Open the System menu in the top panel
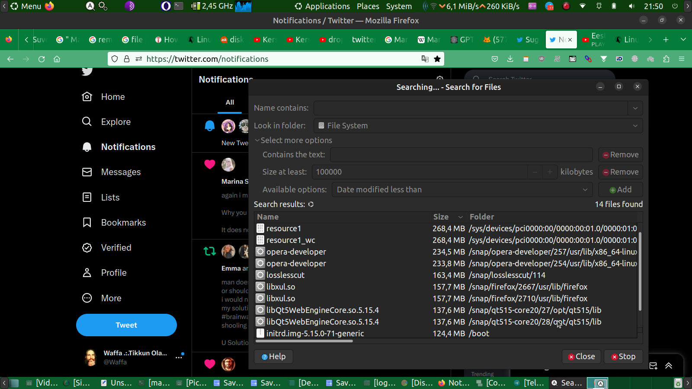 point(399,6)
